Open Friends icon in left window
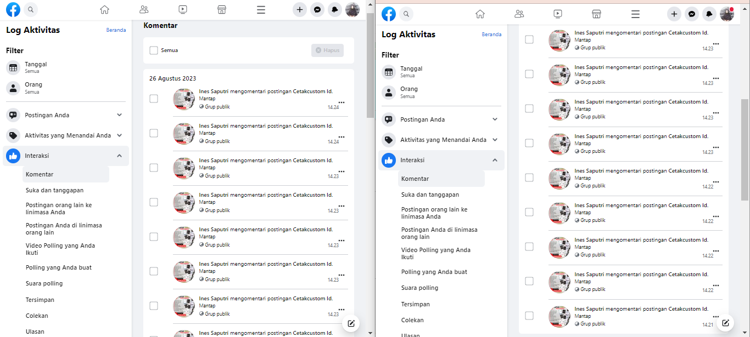Screen dimensions: 750x337 tap(144, 9)
